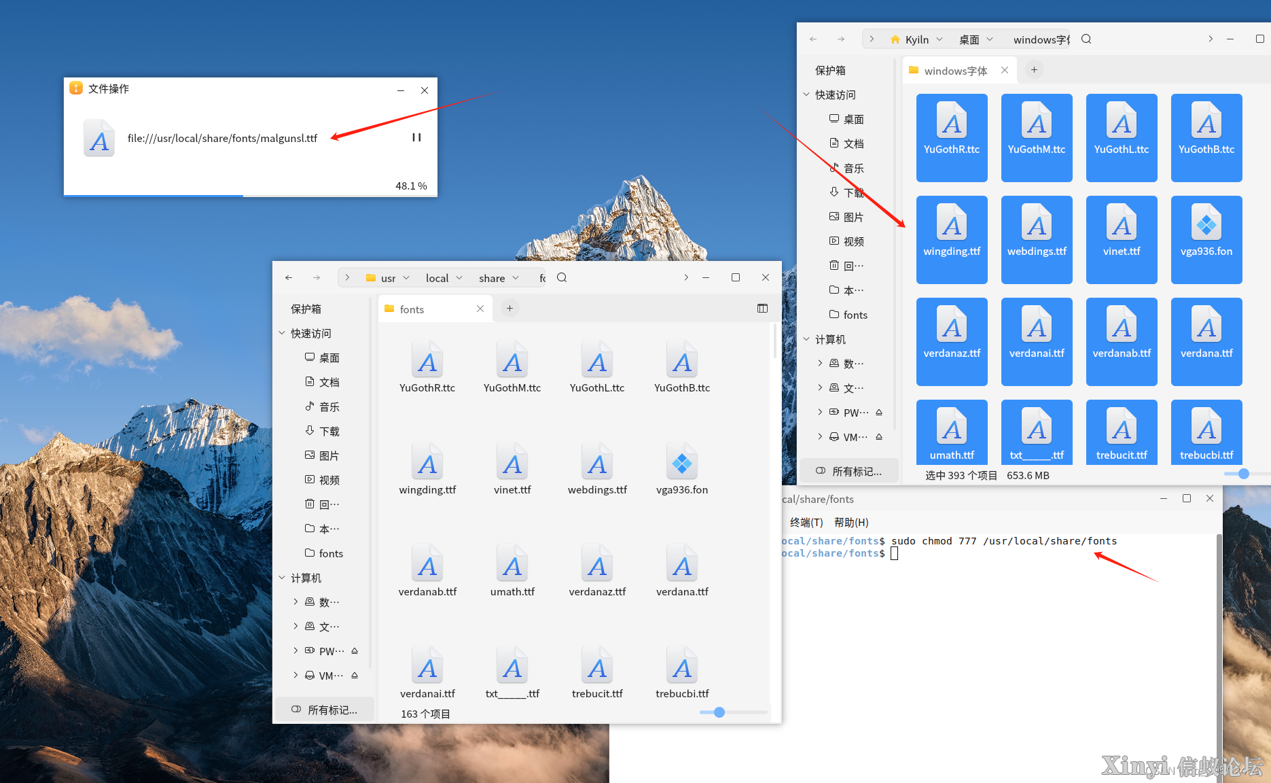Select vga936.fon in windows字体 window

(x=1206, y=240)
